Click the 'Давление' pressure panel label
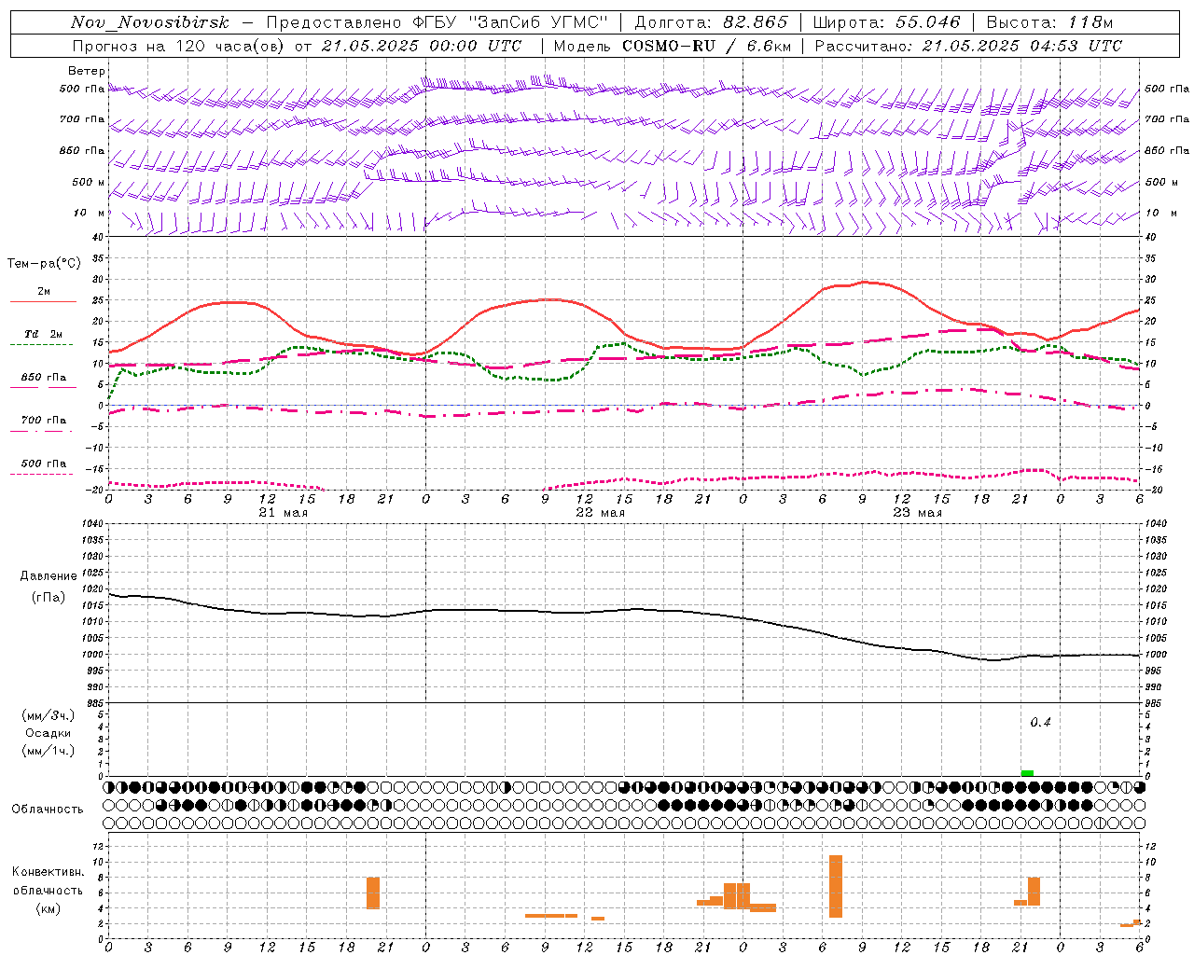This screenshot has width=1194, height=955. [x=49, y=576]
